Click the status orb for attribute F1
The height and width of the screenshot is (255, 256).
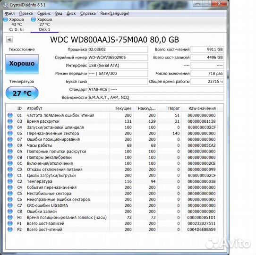point(10,223)
